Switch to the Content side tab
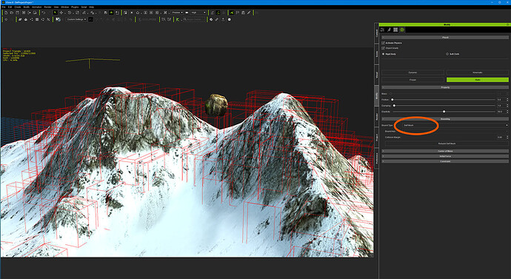This screenshot has width=511, height=279. click(377, 33)
